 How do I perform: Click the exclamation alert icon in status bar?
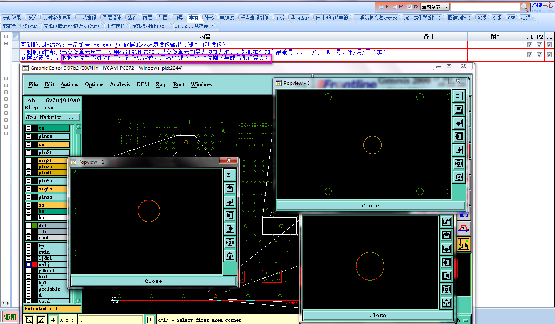150,320
